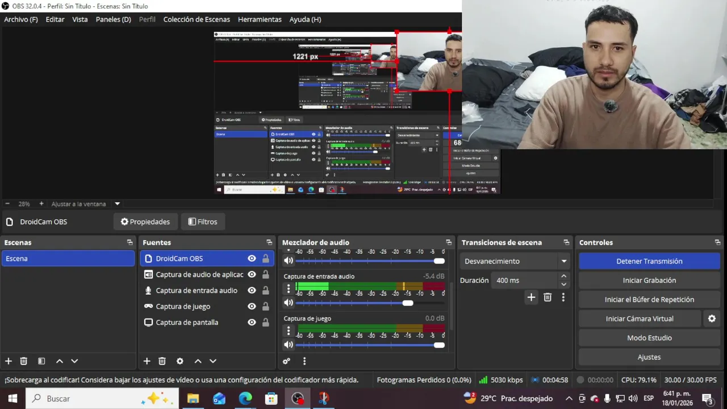Image resolution: width=727 pixels, height=409 pixels.
Task: Open Propiedades for DroidCam OBS
Action: (x=145, y=222)
